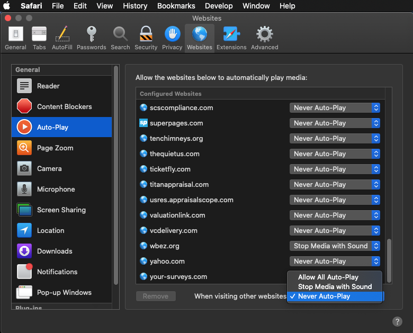The image size is (413, 333).
Task: Select the superpages.com website row
Action: point(260,123)
